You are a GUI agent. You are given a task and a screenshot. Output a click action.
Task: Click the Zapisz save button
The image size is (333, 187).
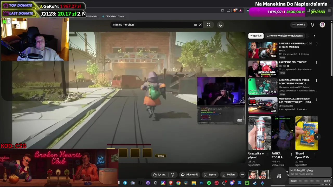pyautogui.click(x=210, y=175)
